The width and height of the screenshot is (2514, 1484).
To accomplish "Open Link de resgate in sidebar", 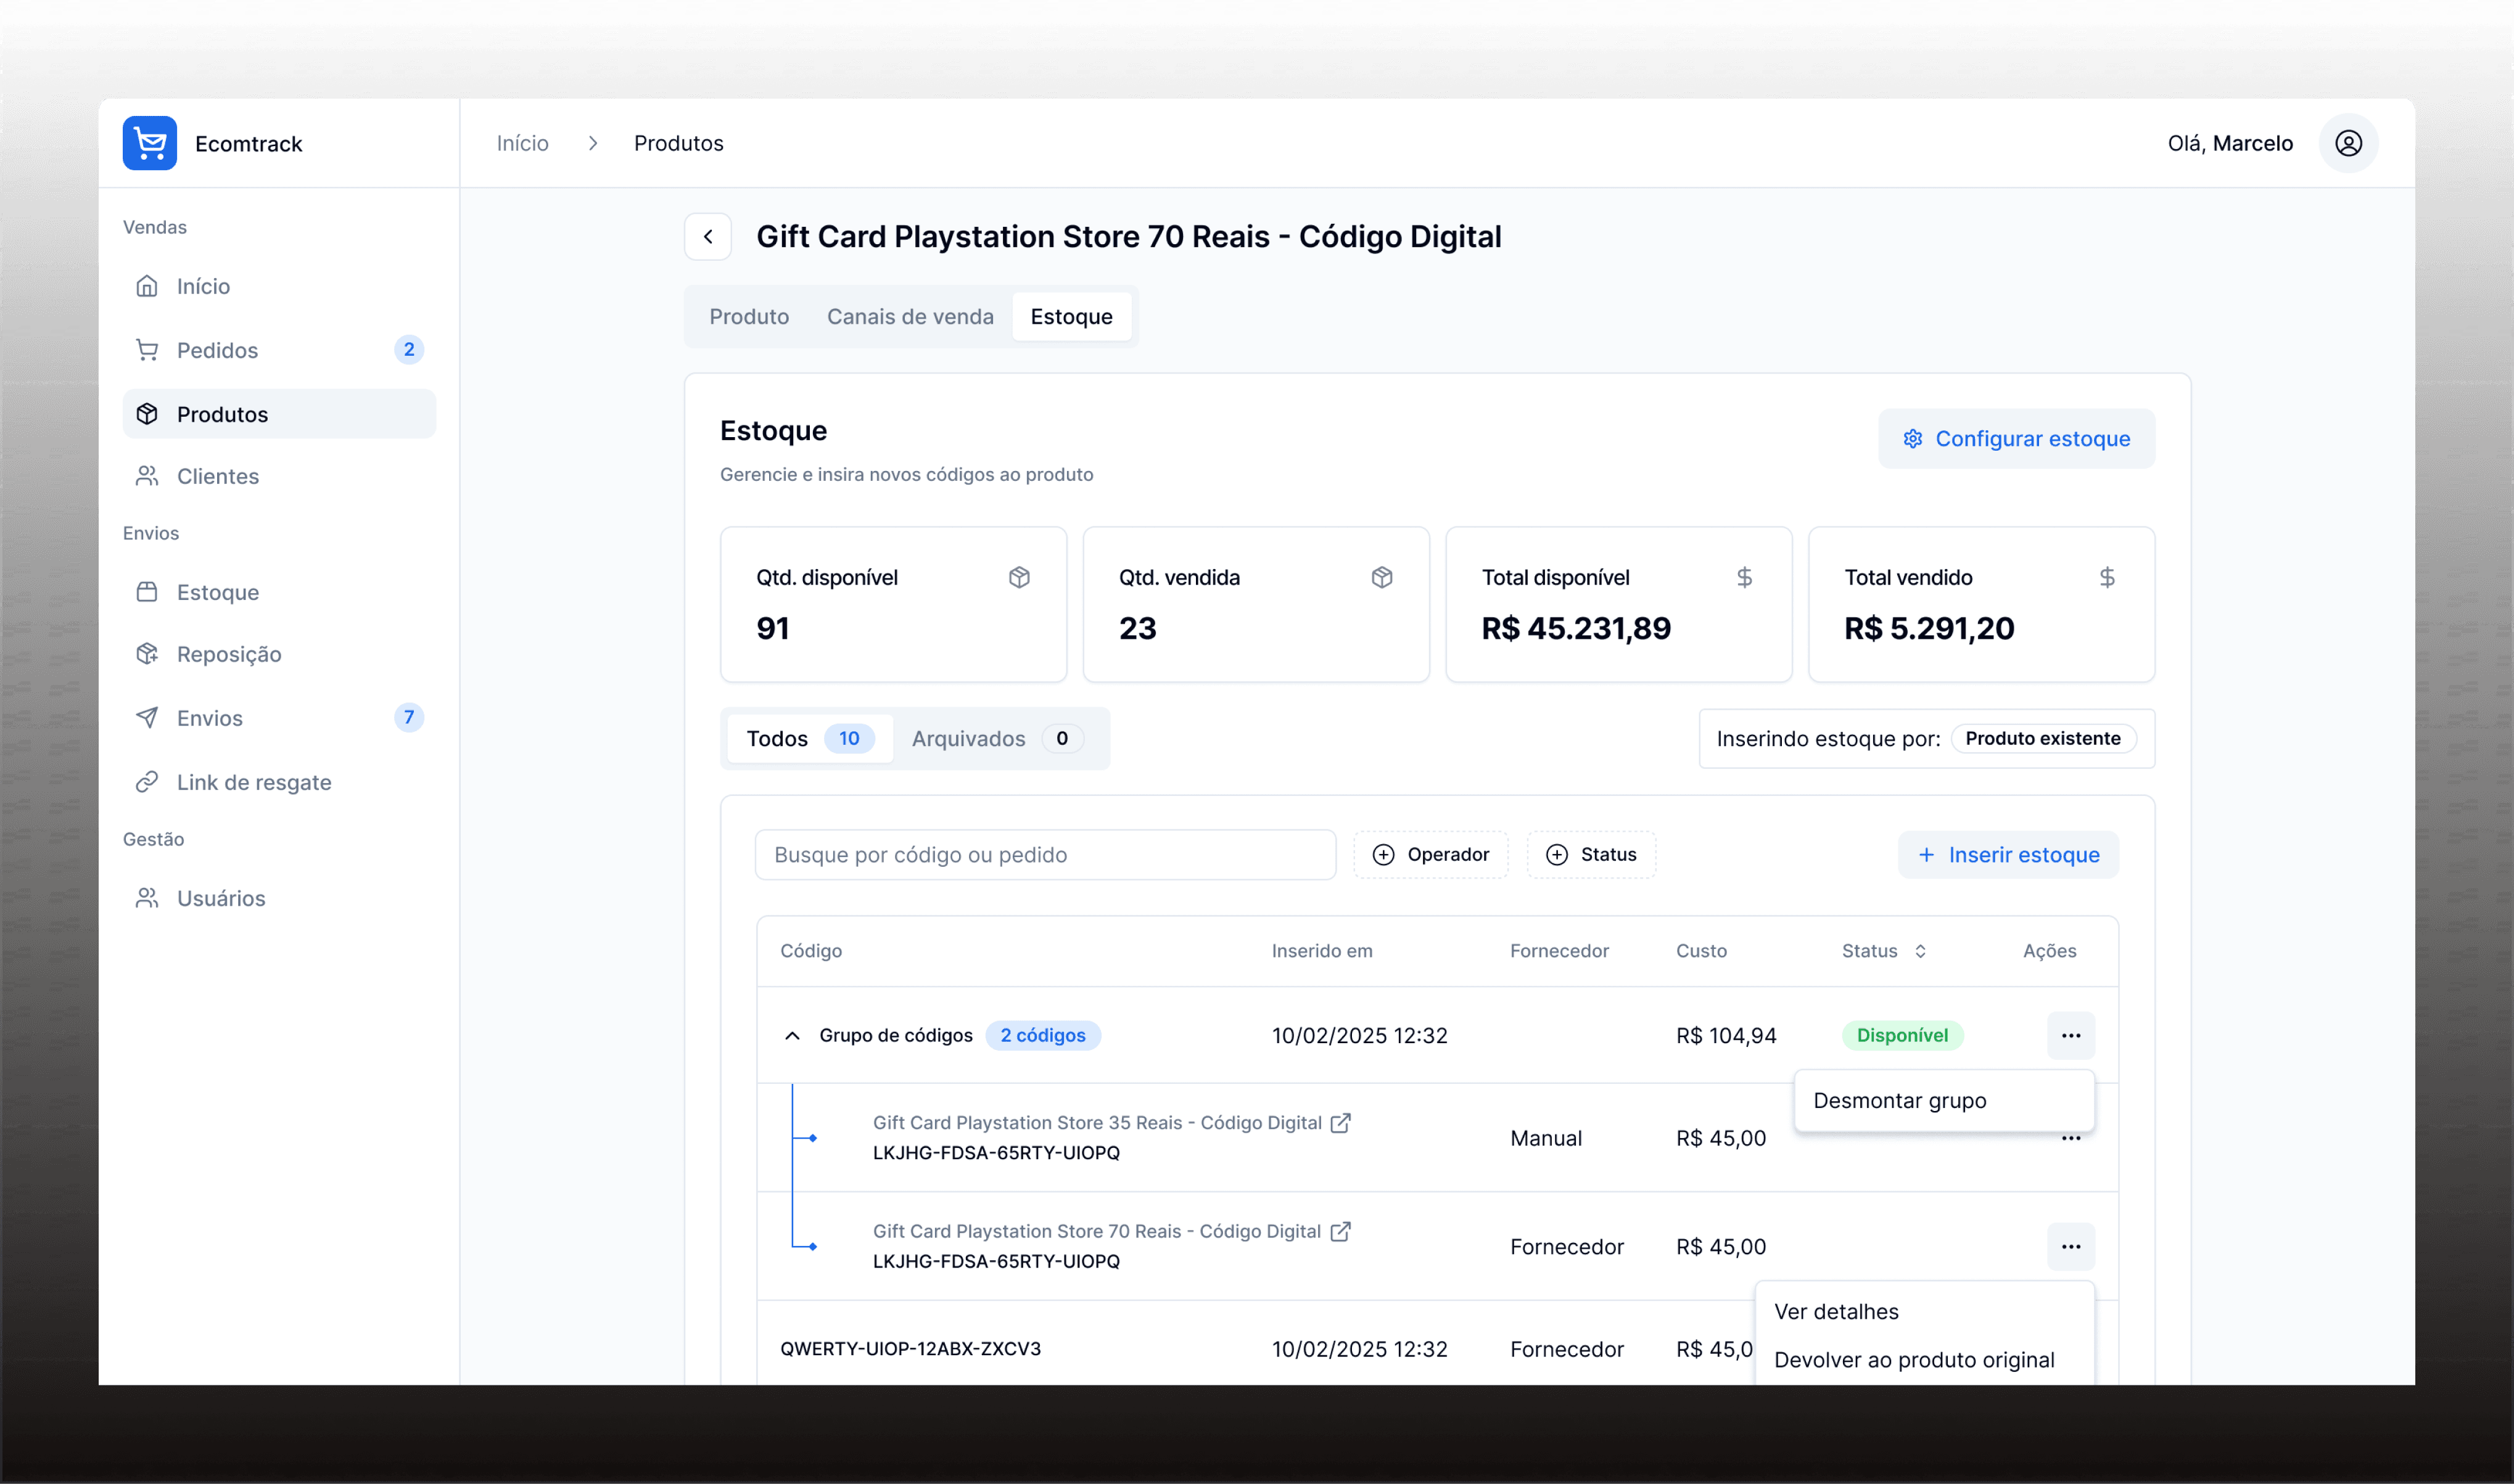I will tap(253, 782).
